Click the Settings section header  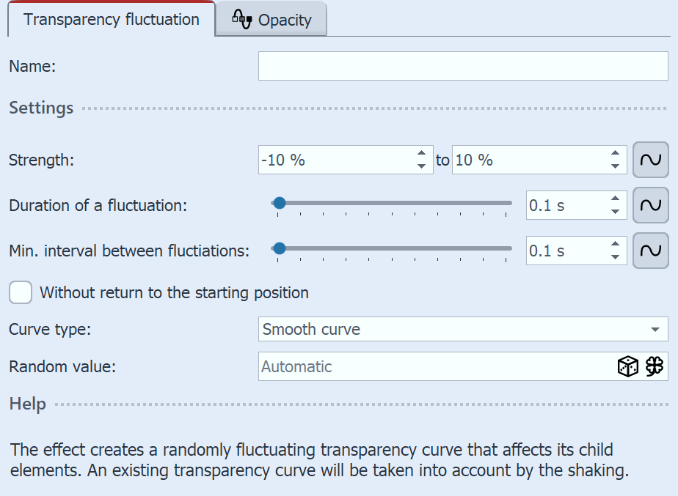click(40, 108)
